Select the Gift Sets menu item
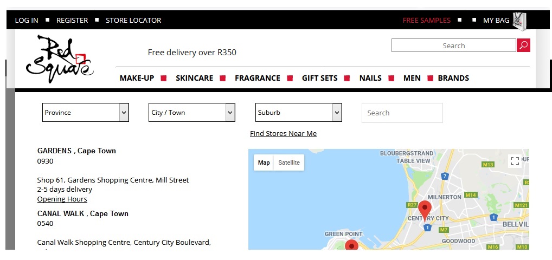552x260 pixels. click(319, 78)
